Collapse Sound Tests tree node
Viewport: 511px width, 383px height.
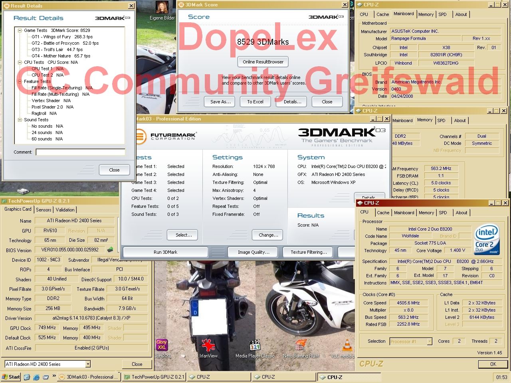tap(20, 120)
